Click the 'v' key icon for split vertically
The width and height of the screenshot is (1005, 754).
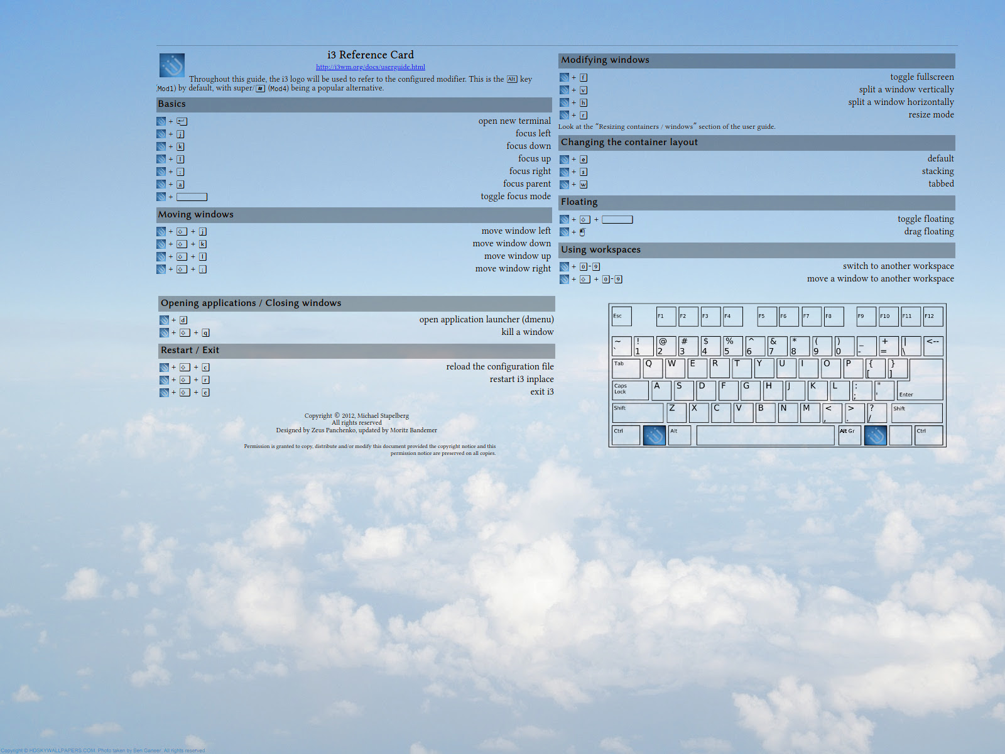coord(584,90)
